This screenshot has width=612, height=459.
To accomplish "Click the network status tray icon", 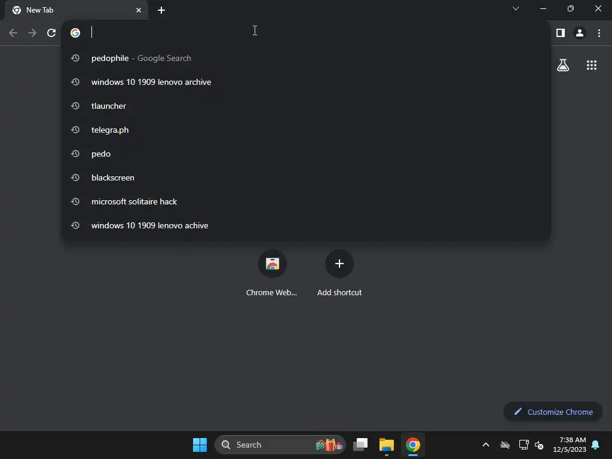I will (x=524, y=445).
